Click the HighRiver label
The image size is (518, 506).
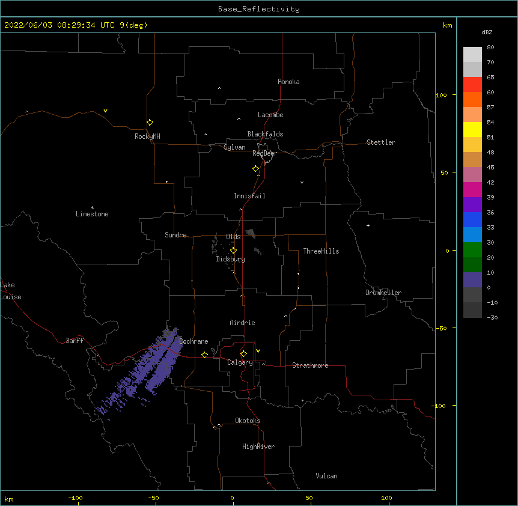[x=258, y=447]
